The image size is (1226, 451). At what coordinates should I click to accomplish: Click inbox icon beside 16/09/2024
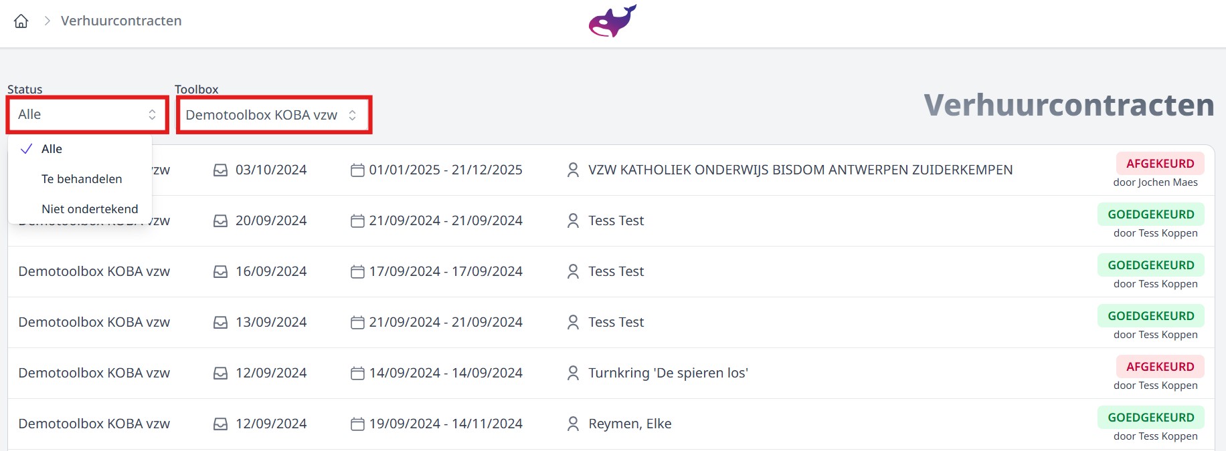pyautogui.click(x=220, y=272)
